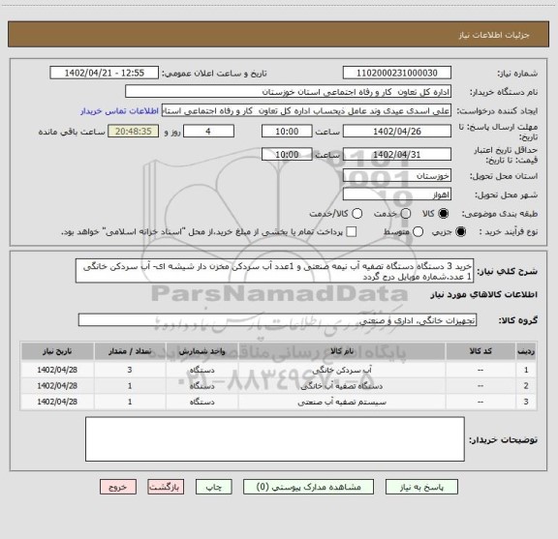
Task: Click the buyer notes text area
Action: point(275,439)
